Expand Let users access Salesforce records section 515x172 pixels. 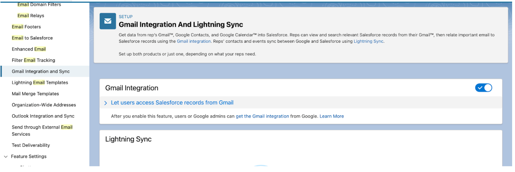(106, 103)
